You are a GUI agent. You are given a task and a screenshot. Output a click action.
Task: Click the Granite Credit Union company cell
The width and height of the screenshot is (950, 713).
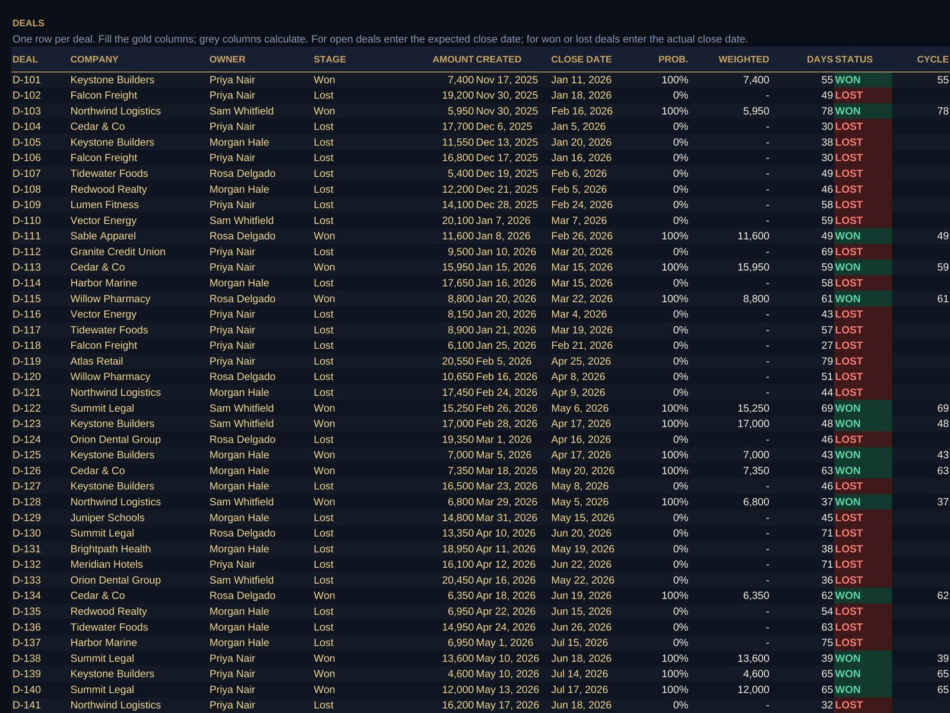click(118, 252)
